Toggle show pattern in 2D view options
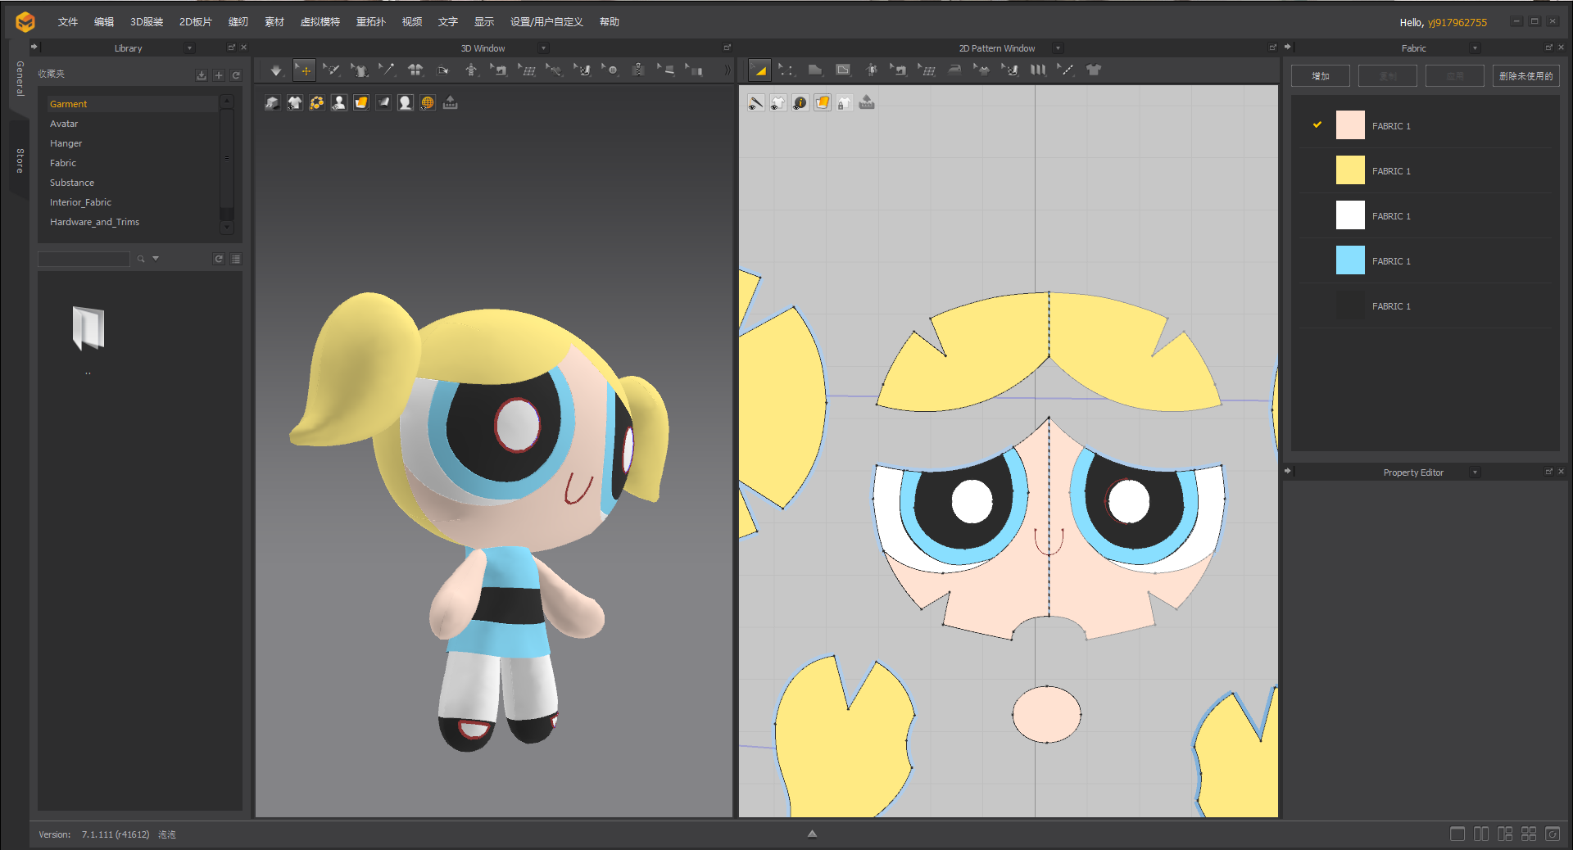 778,102
